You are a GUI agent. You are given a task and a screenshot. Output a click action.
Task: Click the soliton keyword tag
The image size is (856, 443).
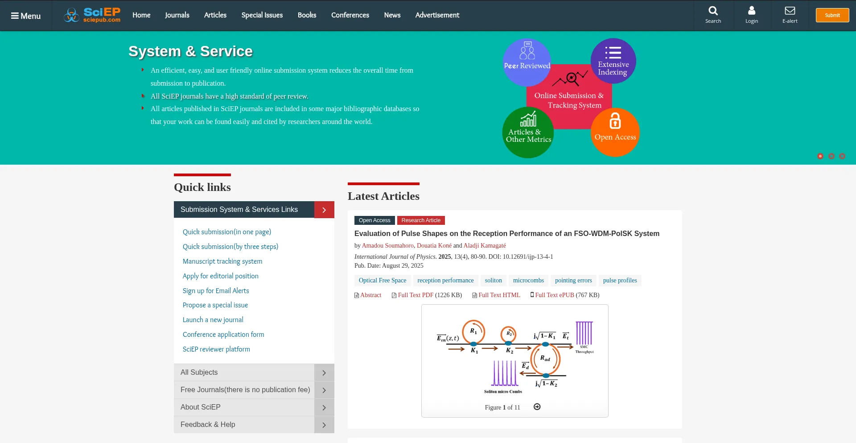pyautogui.click(x=493, y=281)
